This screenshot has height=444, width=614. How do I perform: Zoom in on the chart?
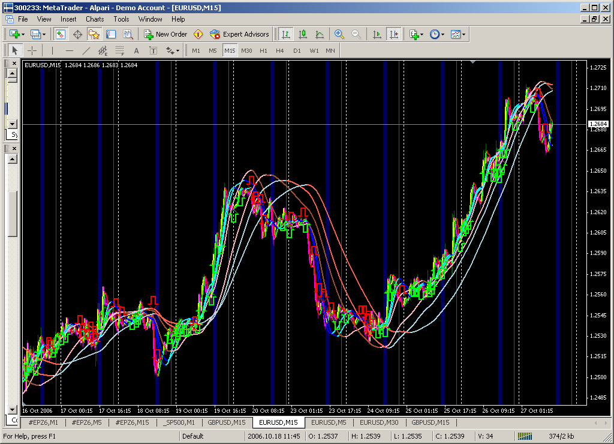339,34
